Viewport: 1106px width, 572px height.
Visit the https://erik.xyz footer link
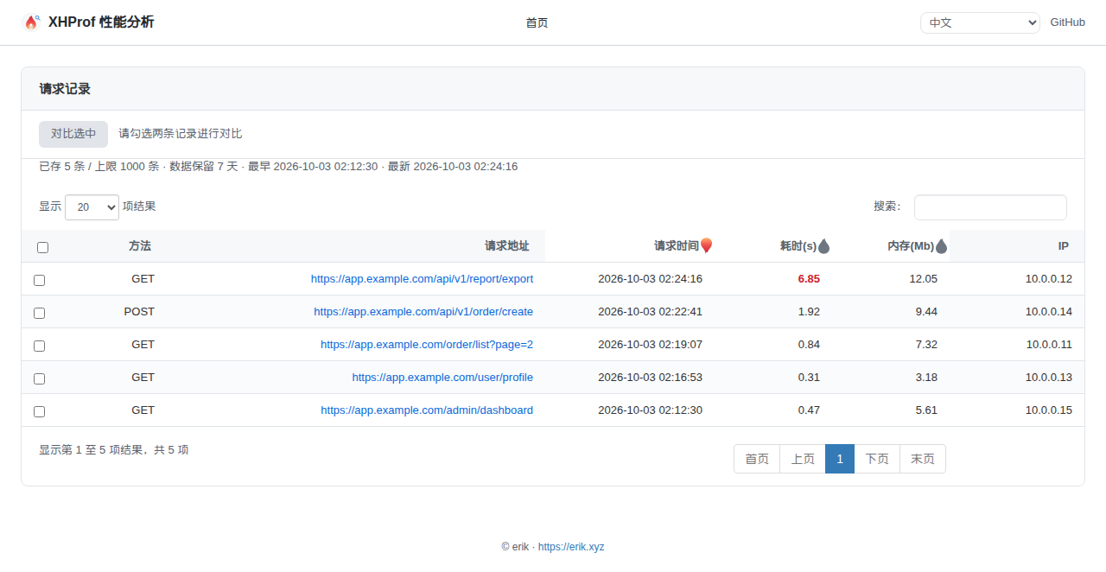click(x=571, y=547)
